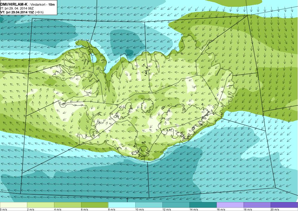The image size is (298, 211).
Task: Pick the medium green 4–6 m/s legend swatch
Action: pyautogui.click(x=68, y=205)
